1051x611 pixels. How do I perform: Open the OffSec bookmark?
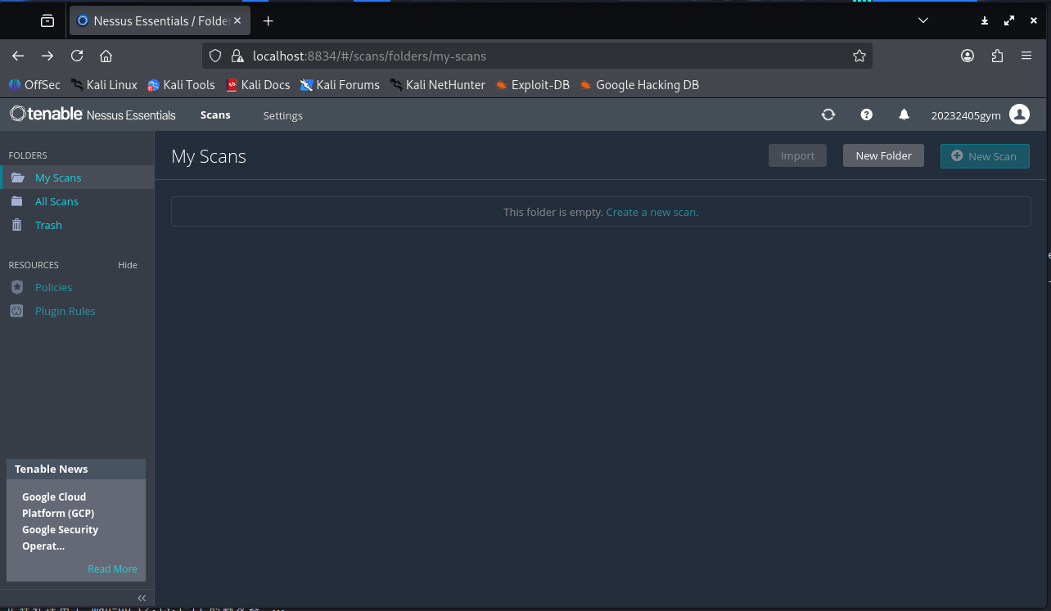[x=34, y=84]
